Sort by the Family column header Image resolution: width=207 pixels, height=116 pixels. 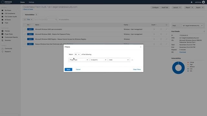126,25
